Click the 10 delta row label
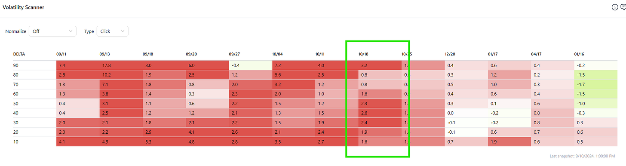The width and height of the screenshot is (626, 166). point(16,141)
